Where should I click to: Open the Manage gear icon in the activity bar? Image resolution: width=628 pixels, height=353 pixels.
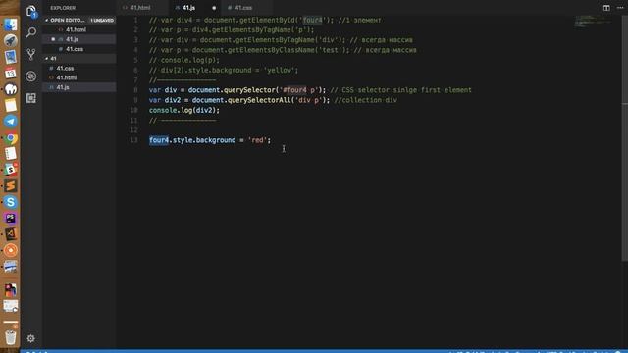click(x=30, y=338)
